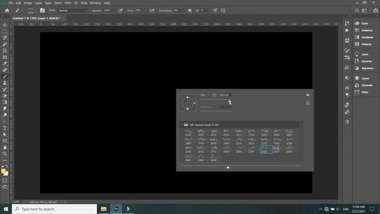
Task: Toggle the brush settings panel button
Action: [x=42, y=11]
